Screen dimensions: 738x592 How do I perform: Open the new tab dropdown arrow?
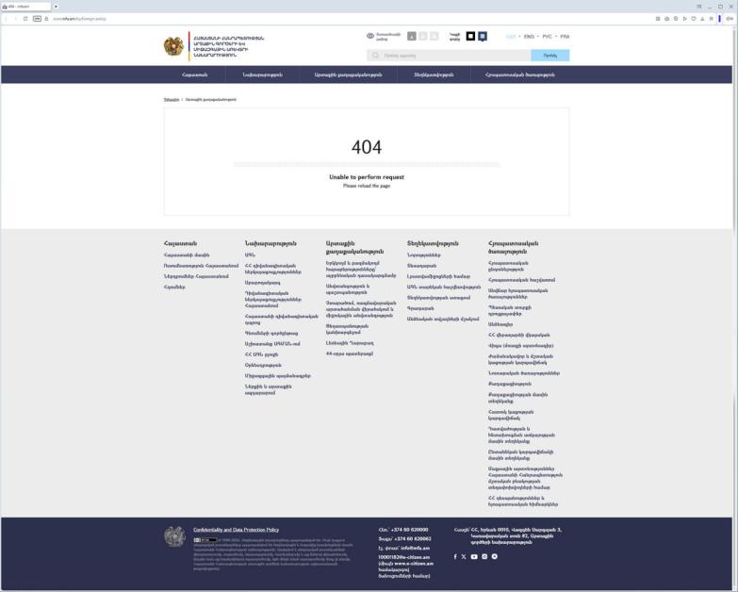tap(56, 7)
